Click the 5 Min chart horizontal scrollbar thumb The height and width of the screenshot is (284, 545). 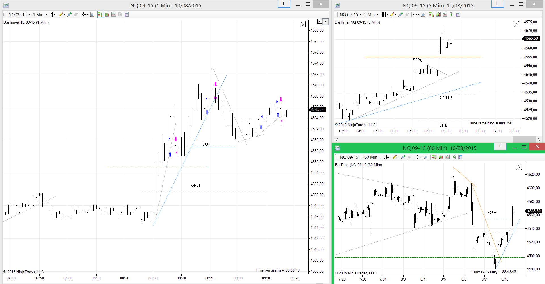(525, 139)
